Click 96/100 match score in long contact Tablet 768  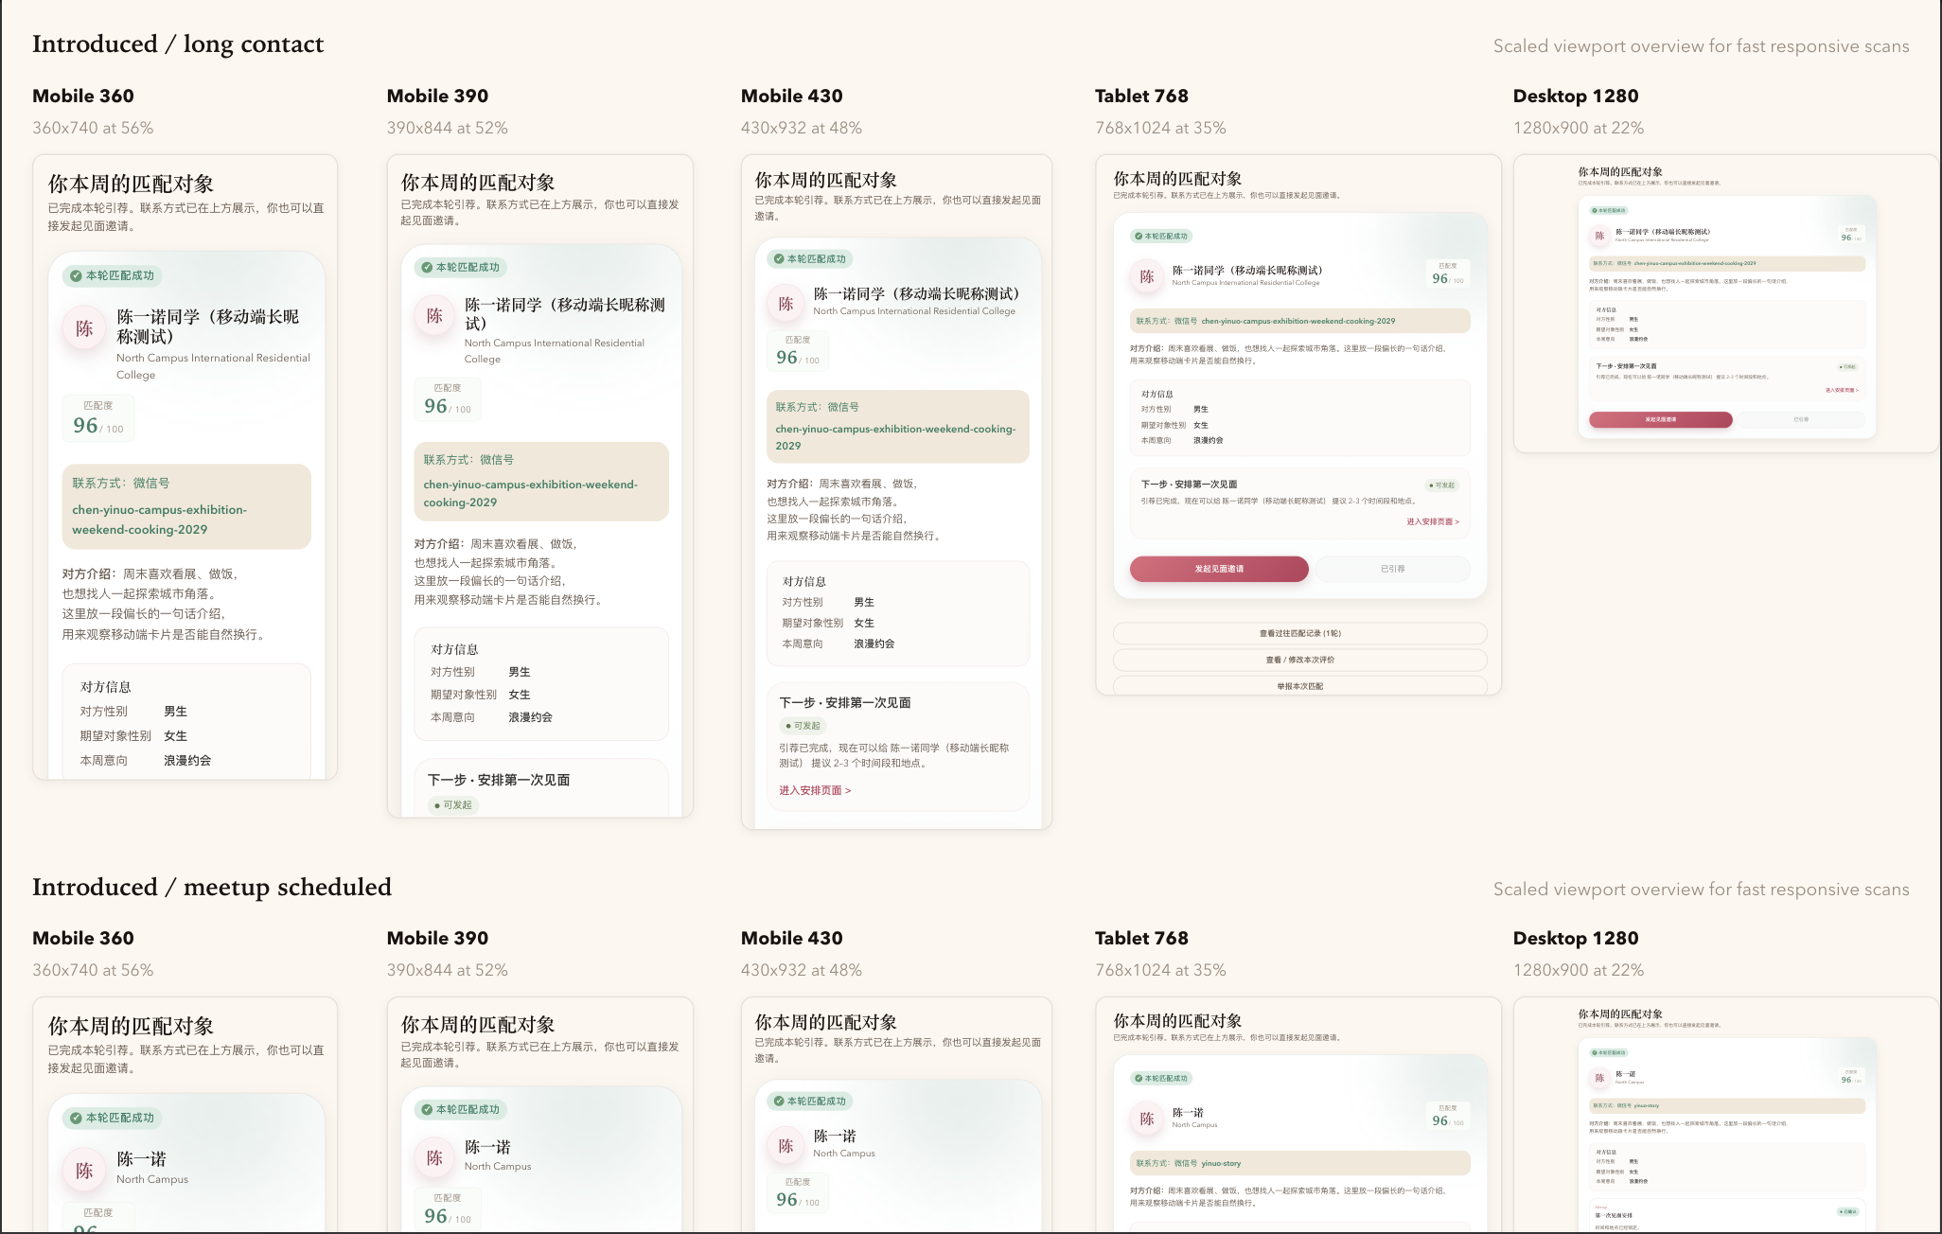(1448, 273)
